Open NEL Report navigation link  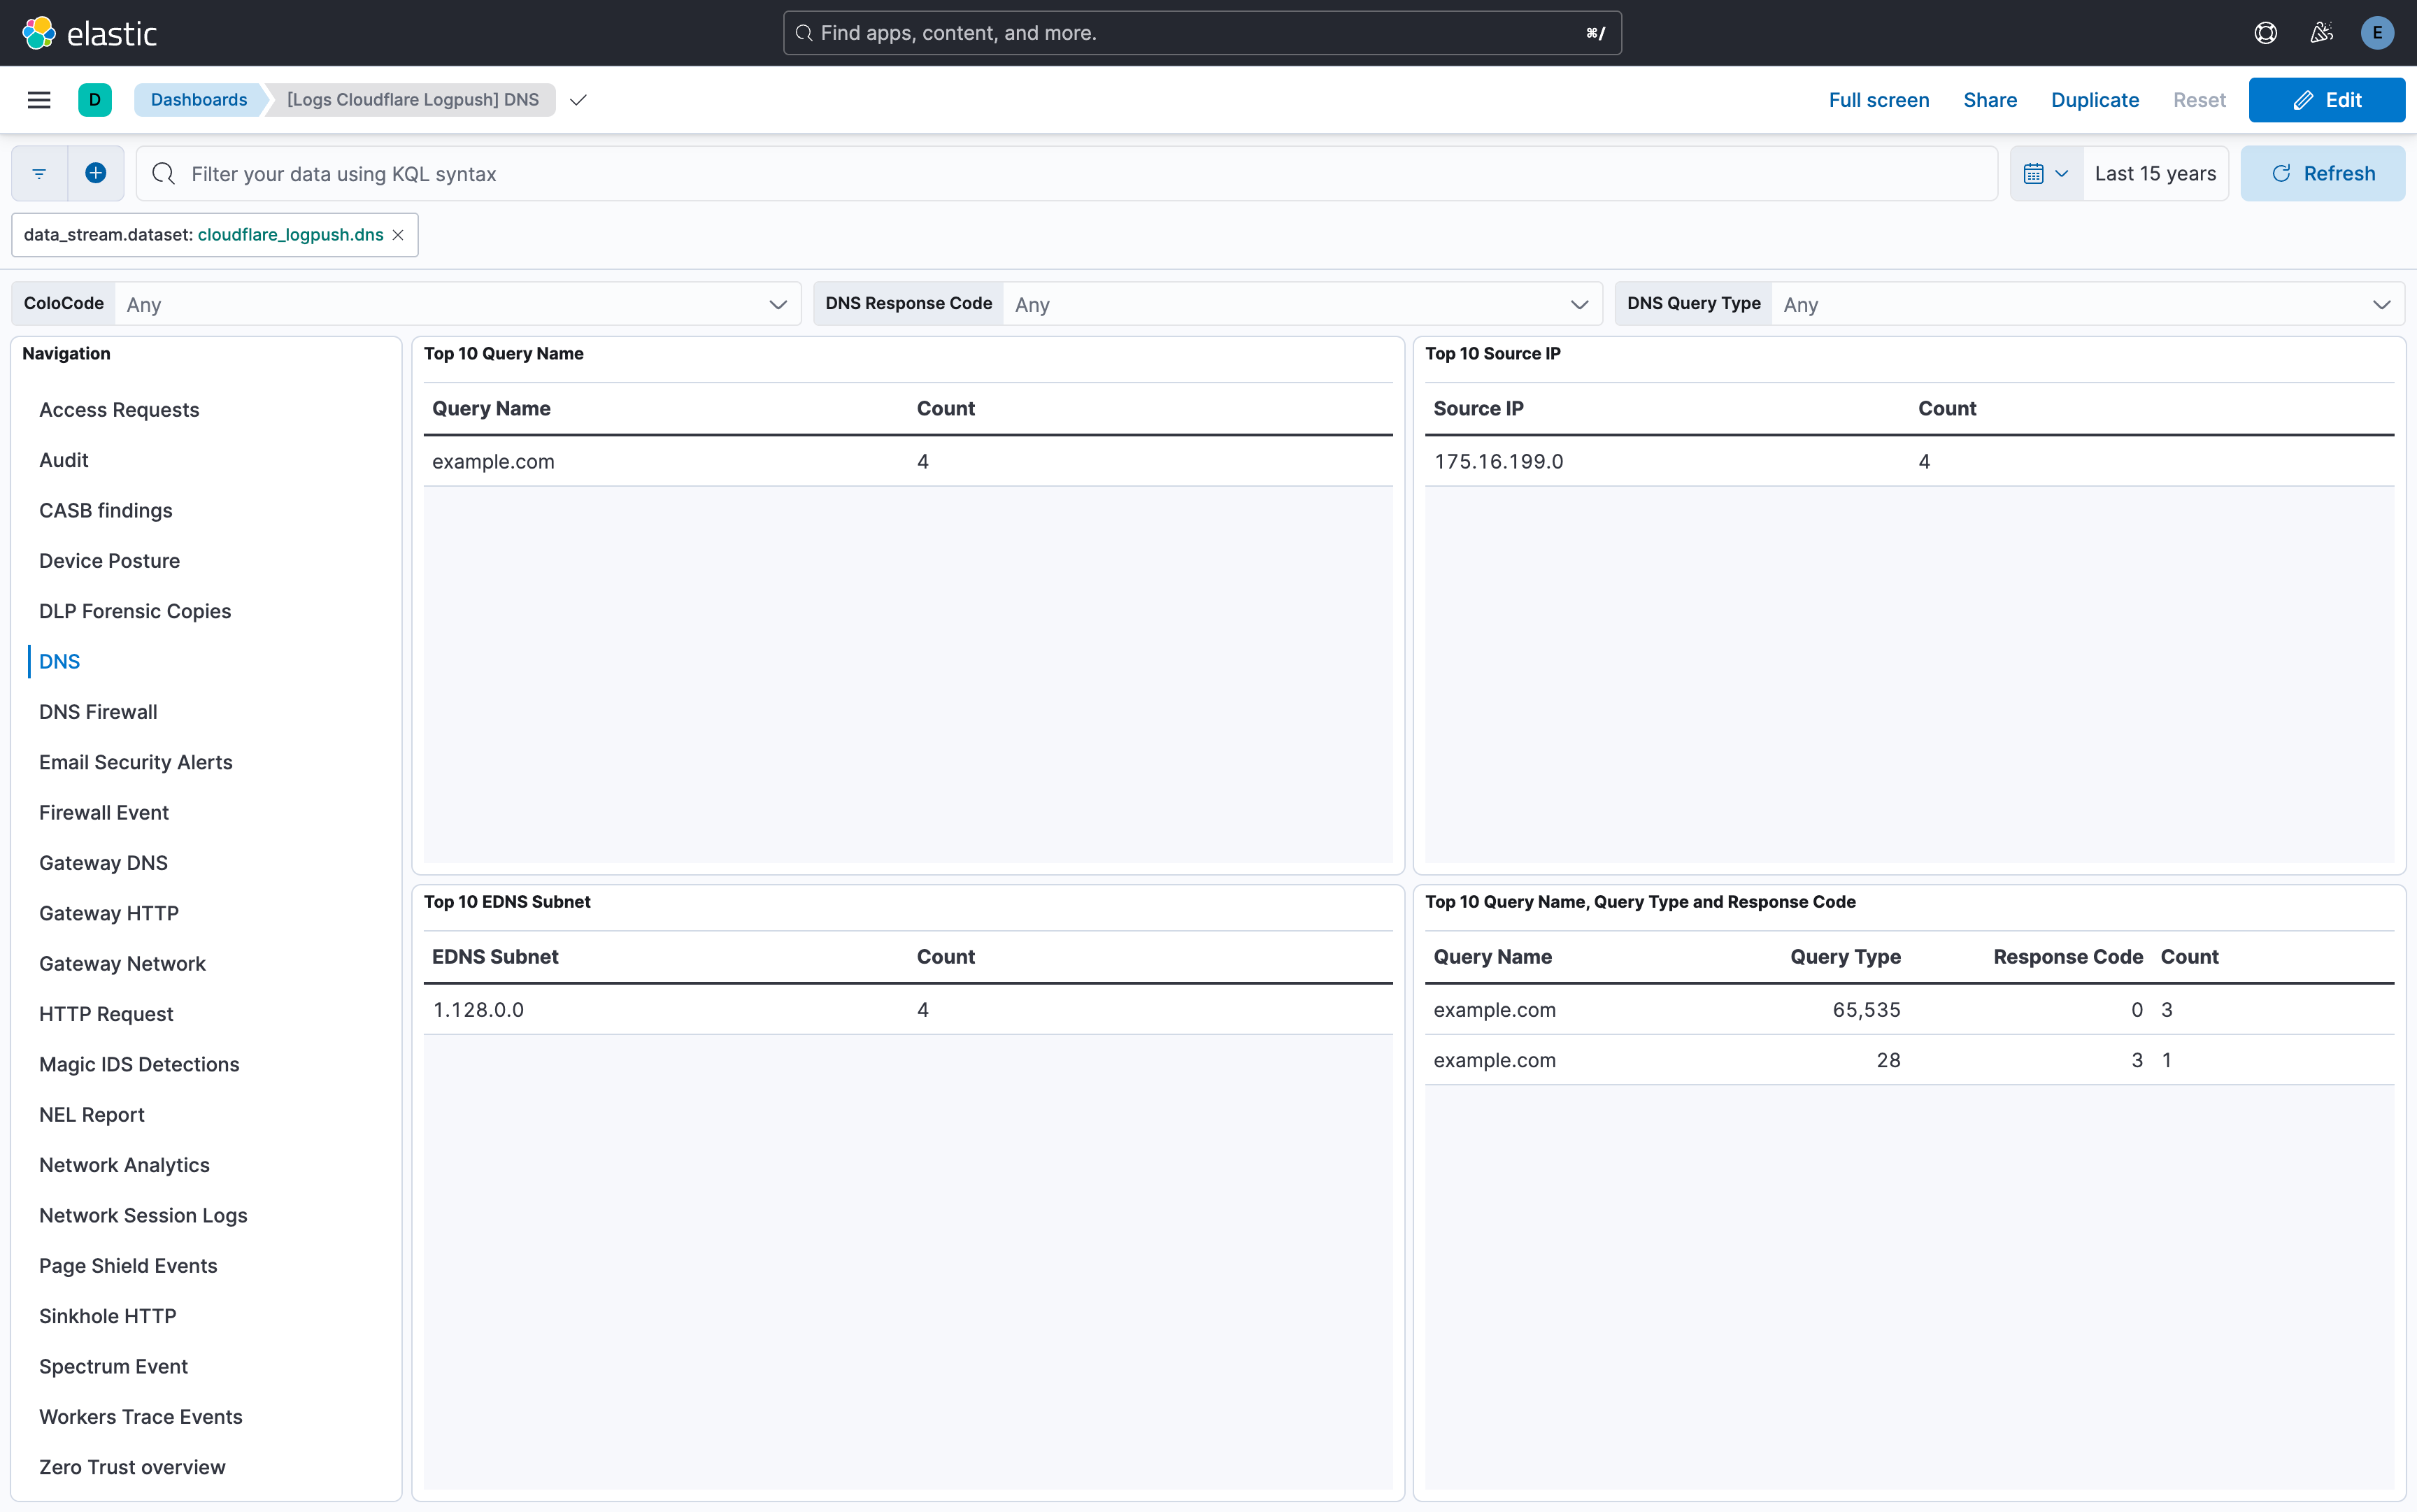click(x=92, y=1115)
